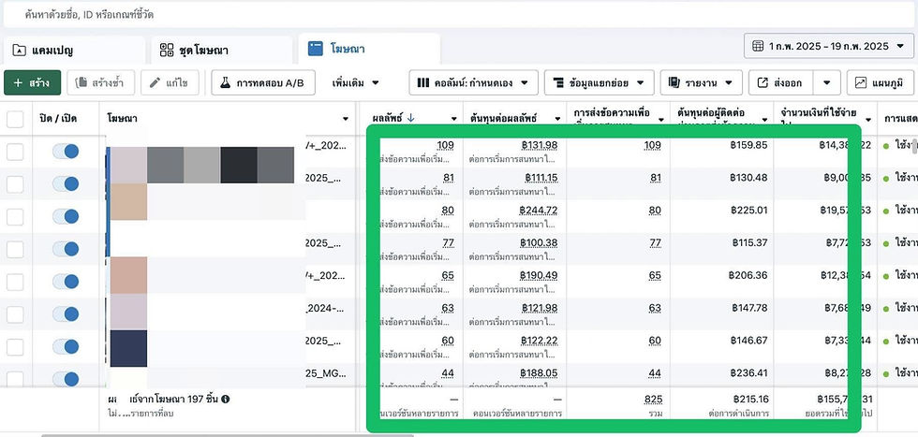
Task: Click the grid icon on ชุดโฆษณา tab
Action: coord(167,50)
